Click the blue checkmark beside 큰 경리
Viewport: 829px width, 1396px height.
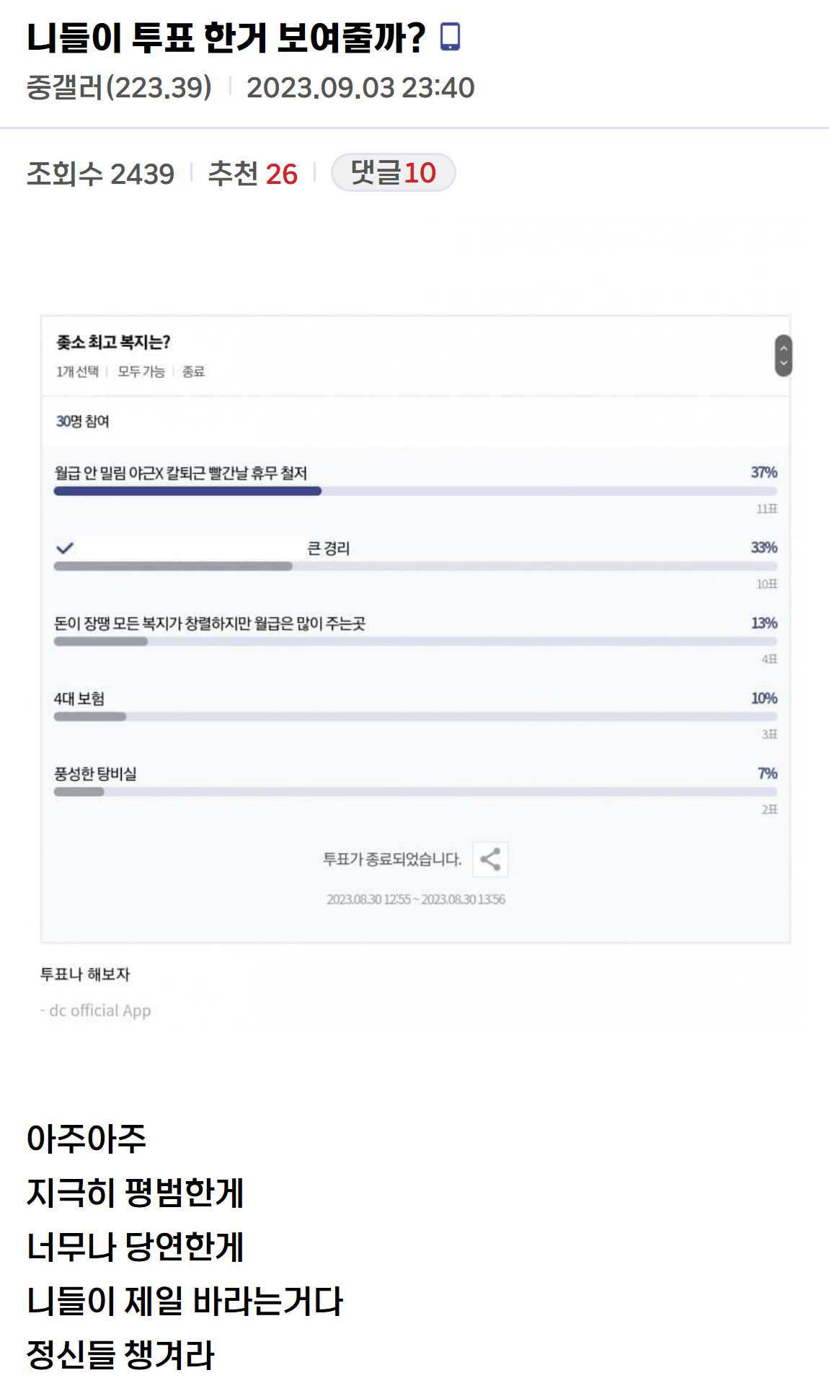point(65,548)
